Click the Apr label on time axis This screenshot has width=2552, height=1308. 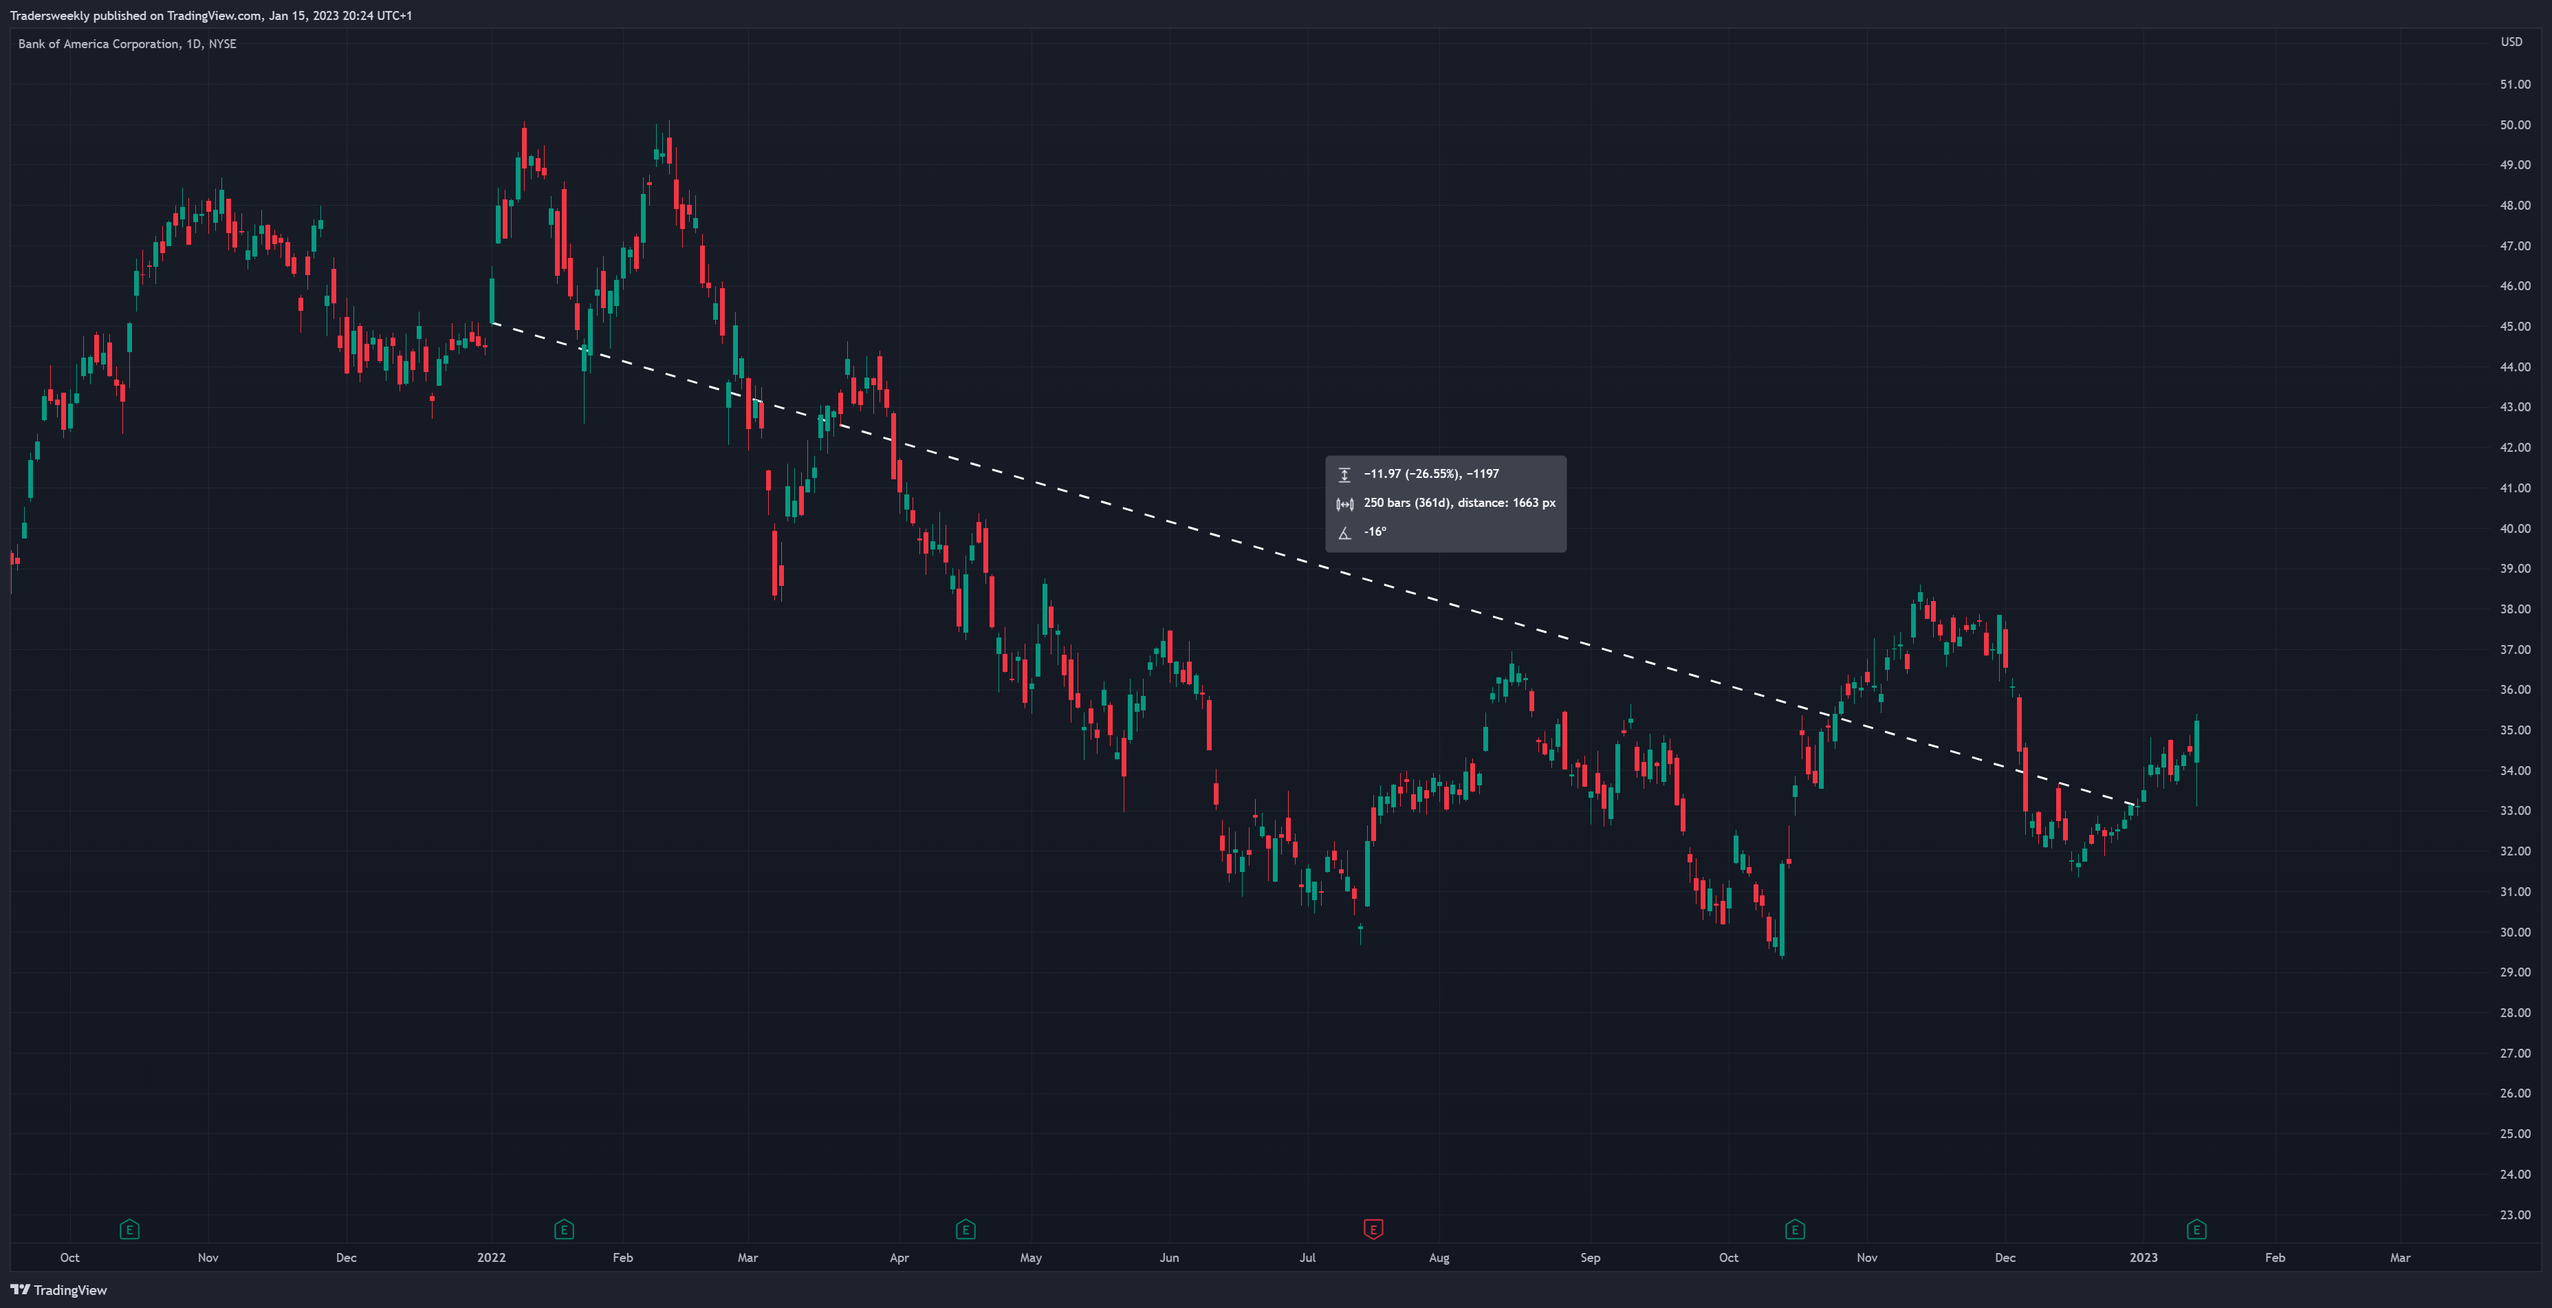click(x=899, y=1258)
